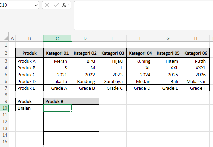This screenshot has width=213, height=147.
Task: Select column A header
Action: point(12,38)
